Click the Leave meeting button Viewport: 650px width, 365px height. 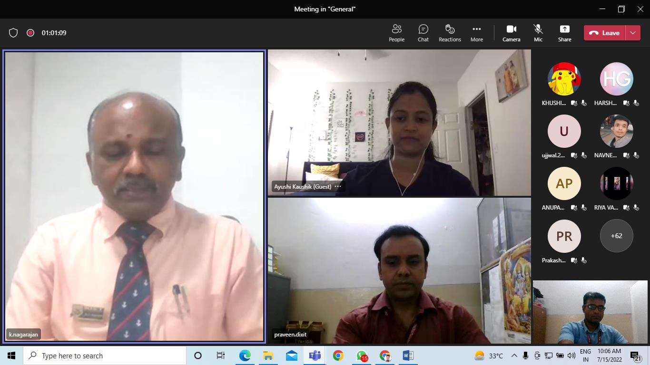pyautogui.click(x=605, y=33)
